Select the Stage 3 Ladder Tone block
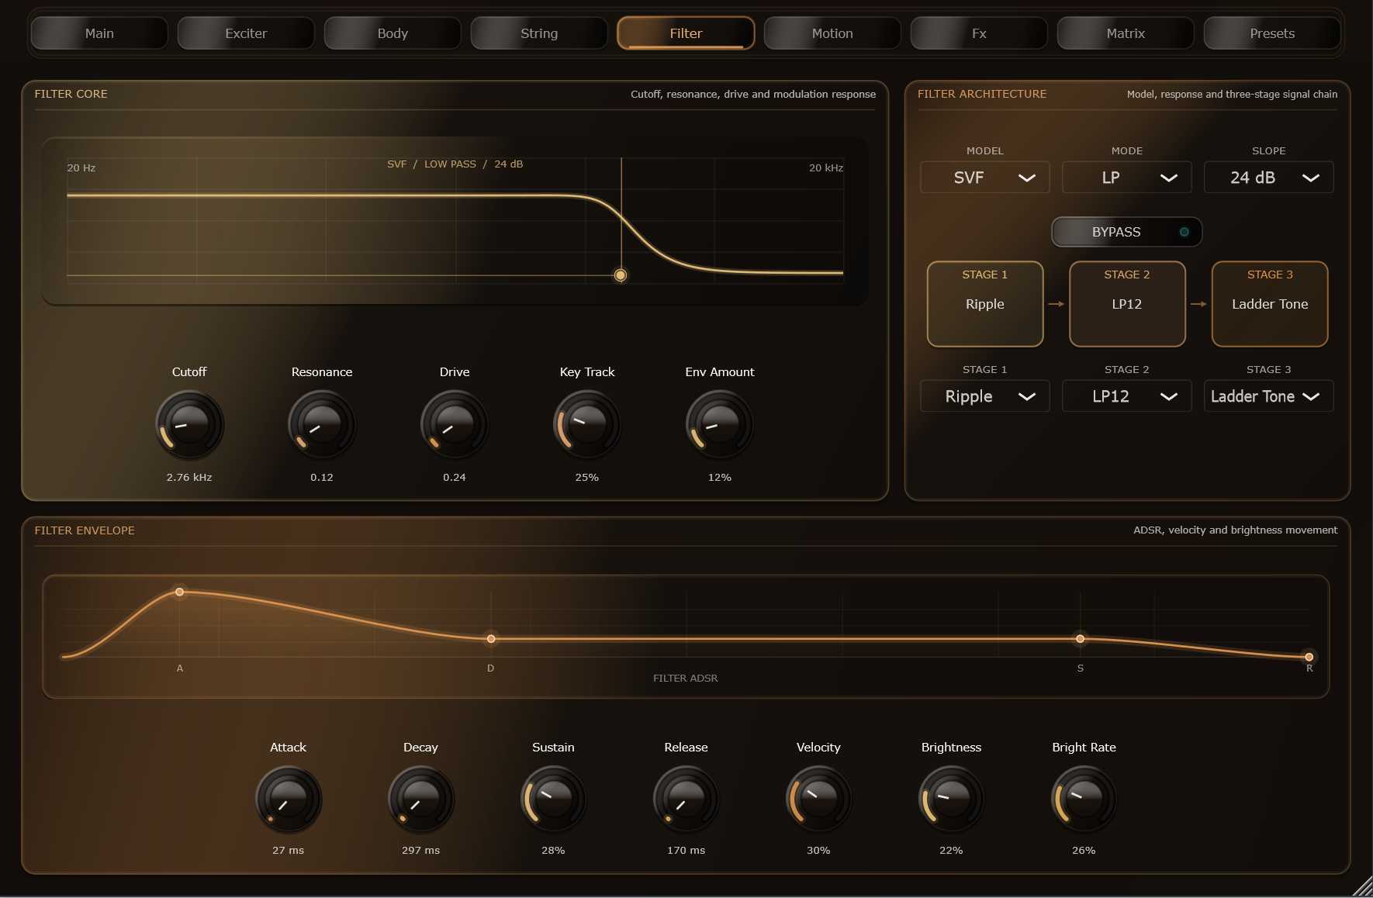This screenshot has width=1373, height=898. 1270,304
